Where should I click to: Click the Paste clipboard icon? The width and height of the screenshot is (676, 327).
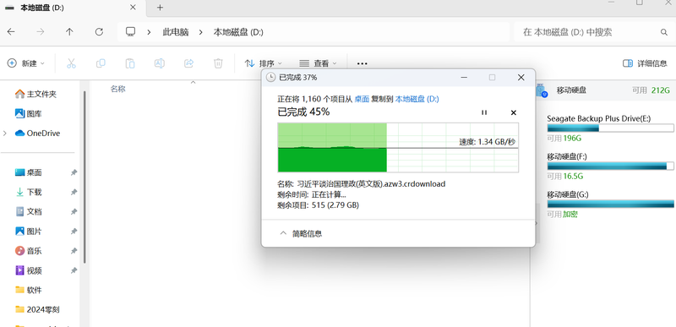point(130,63)
